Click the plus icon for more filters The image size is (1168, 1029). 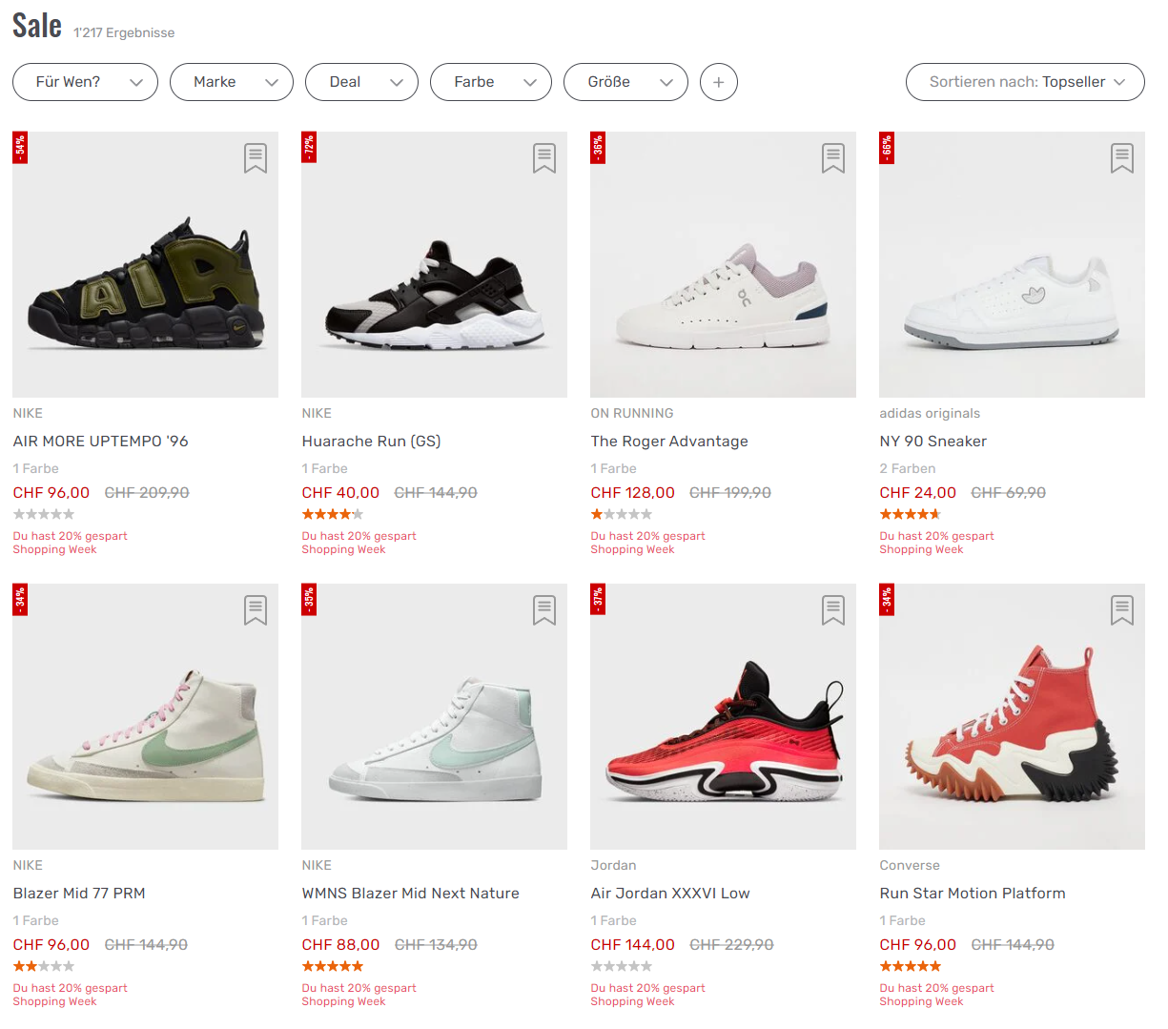click(x=719, y=82)
